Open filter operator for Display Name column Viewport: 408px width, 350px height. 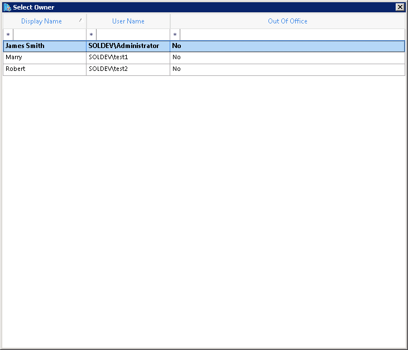8,35
